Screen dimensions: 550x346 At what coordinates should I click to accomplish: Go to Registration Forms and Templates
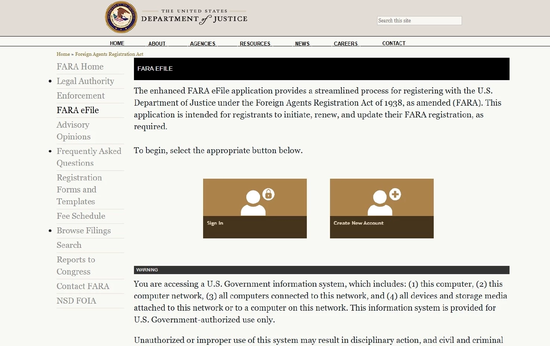pyautogui.click(x=79, y=189)
